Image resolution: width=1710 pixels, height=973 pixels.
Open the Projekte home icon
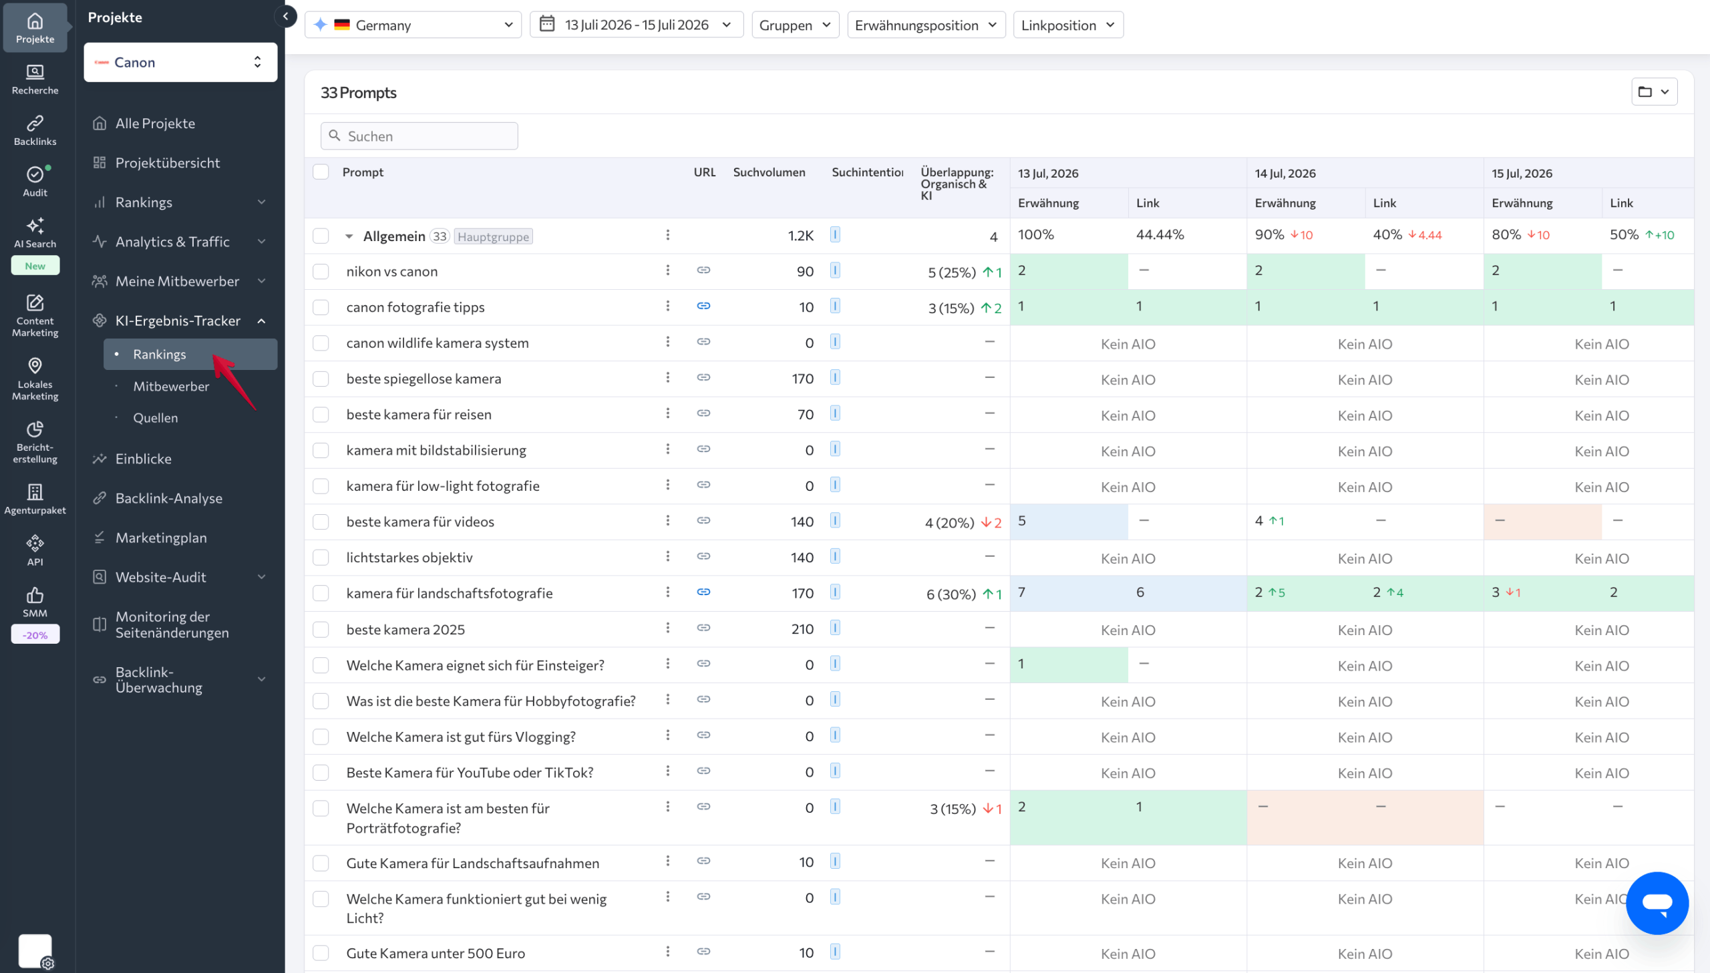pos(35,28)
